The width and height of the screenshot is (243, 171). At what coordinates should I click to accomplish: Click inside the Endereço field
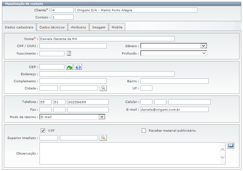point(107,74)
